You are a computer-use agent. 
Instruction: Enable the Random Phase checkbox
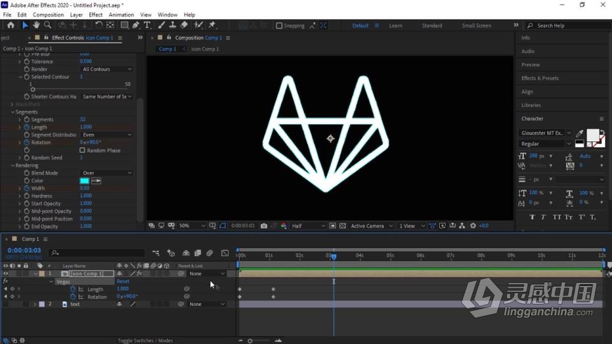point(82,150)
